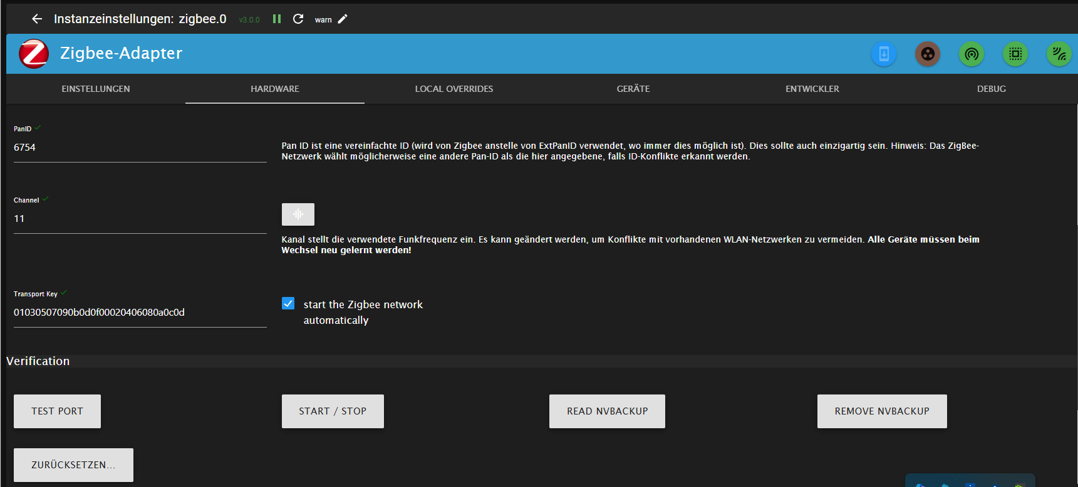Click the warn log level text

coord(323,20)
